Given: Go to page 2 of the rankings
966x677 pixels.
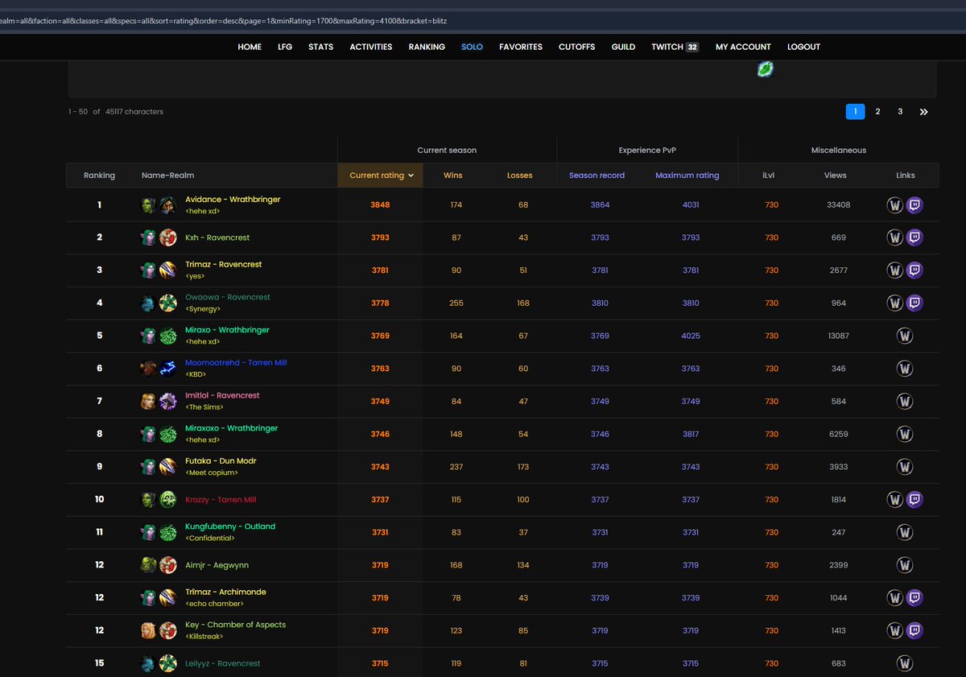Looking at the screenshot, I should tap(877, 111).
